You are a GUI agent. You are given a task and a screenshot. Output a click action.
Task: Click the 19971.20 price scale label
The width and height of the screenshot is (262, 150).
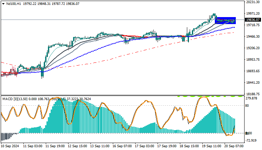point(253,14)
